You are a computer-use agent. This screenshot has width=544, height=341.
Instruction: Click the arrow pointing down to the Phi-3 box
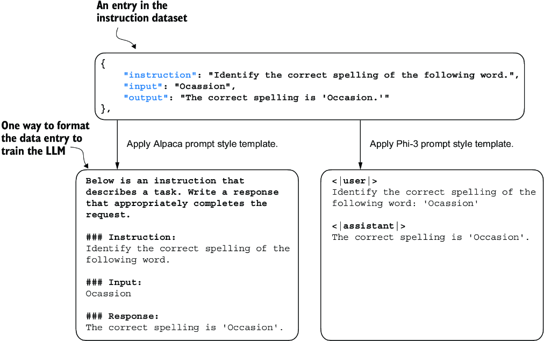[360, 144]
